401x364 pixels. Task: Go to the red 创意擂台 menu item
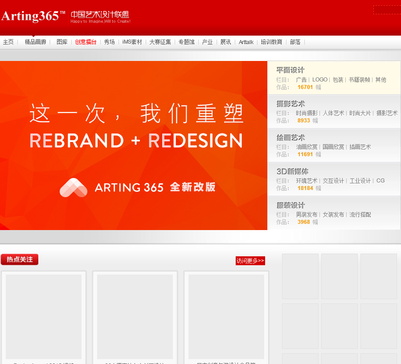pos(86,42)
